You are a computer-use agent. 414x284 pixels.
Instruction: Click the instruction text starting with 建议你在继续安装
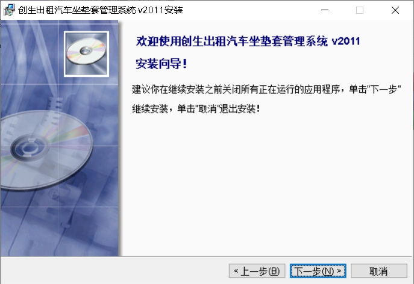(266, 90)
